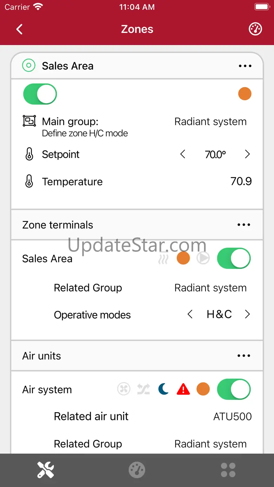
Task: Switch to the gauge tab in bottom bar
Action: click(137, 470)
